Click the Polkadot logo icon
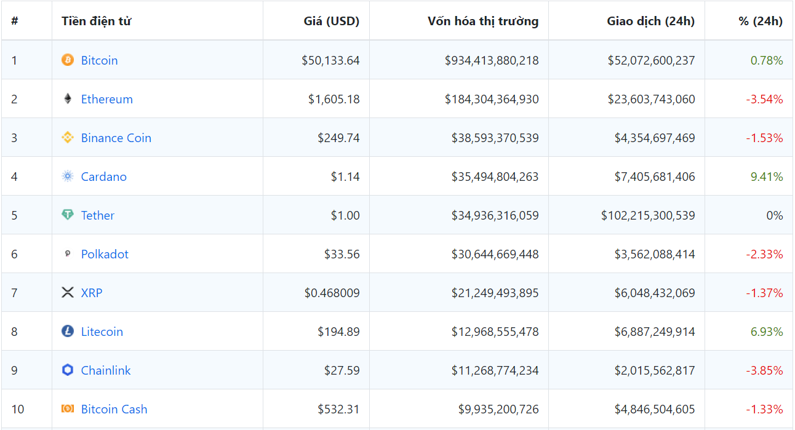795x430 pixels. point(68,253)
